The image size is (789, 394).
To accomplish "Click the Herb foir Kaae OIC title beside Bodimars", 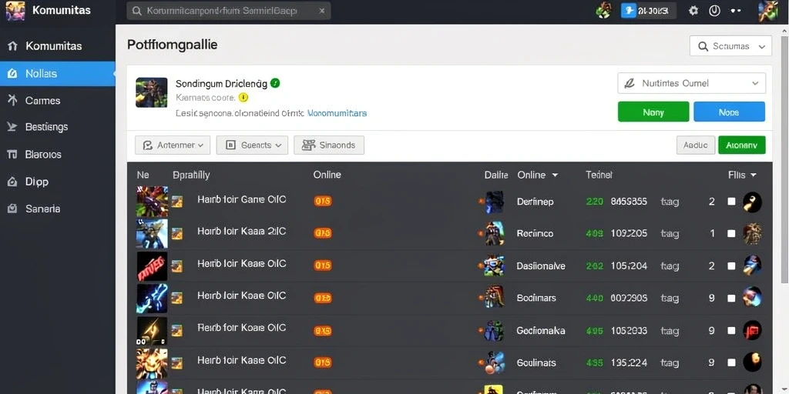I will 241,295.
